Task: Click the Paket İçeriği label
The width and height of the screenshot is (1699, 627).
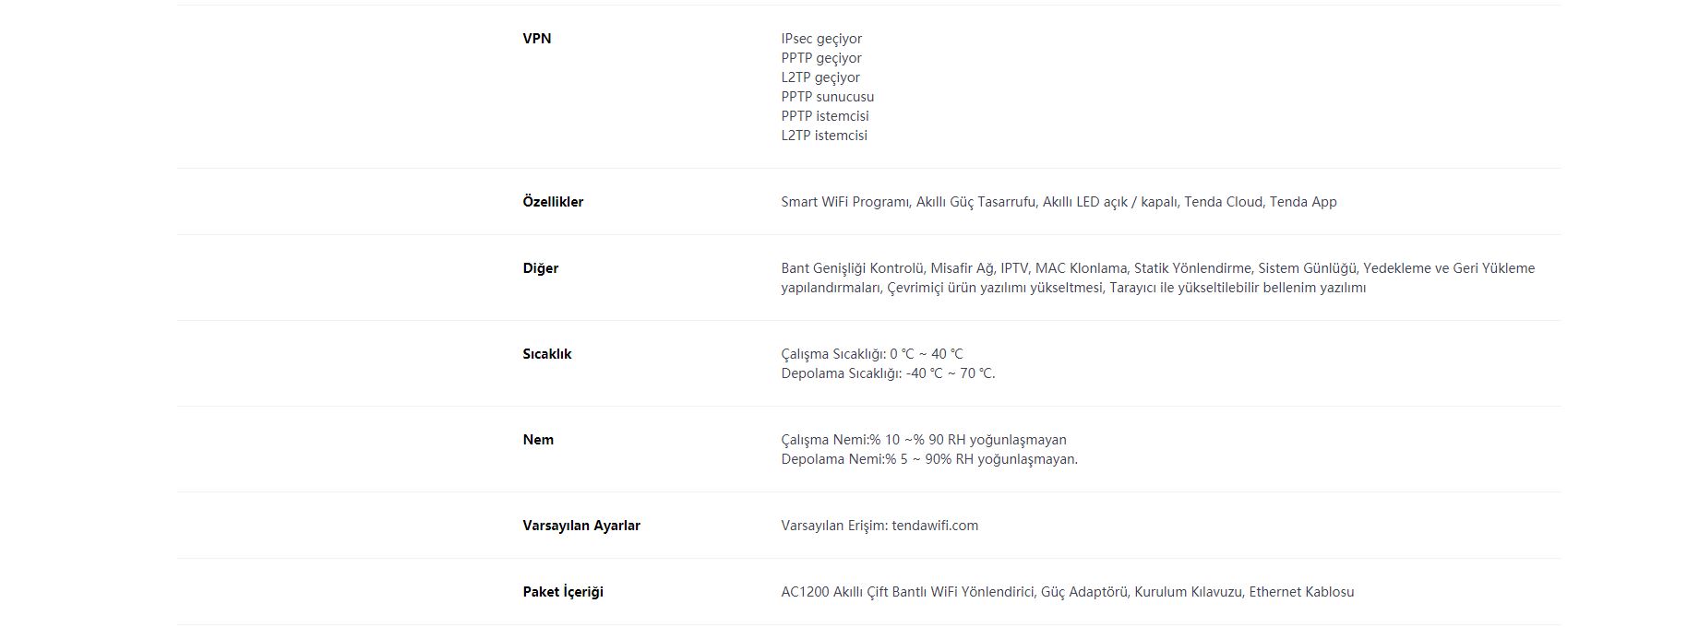Action: click(x=563, y=592)
